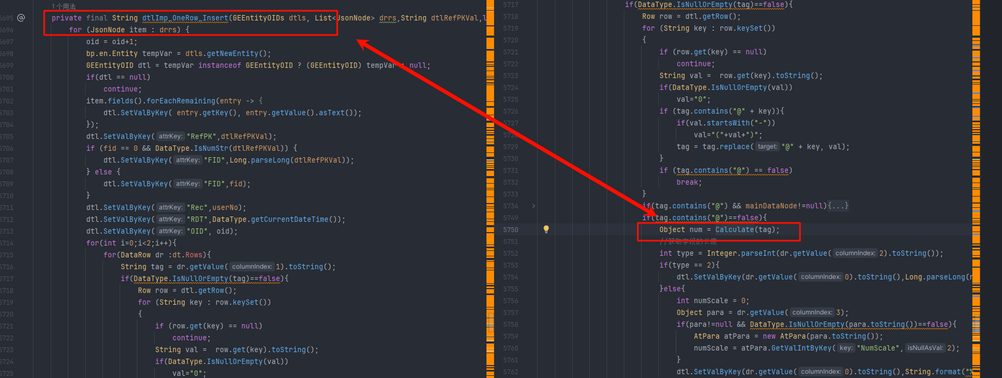Click line number 5734 in the gutter
Viewport: 1002px width, 378px height.
tap(511, 206)
